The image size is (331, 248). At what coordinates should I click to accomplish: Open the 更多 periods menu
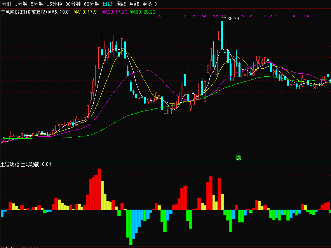[147, 4]
